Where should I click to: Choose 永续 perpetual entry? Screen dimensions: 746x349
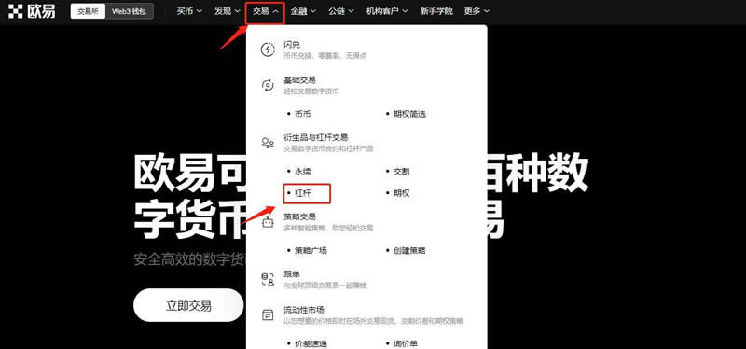[302, 171]
